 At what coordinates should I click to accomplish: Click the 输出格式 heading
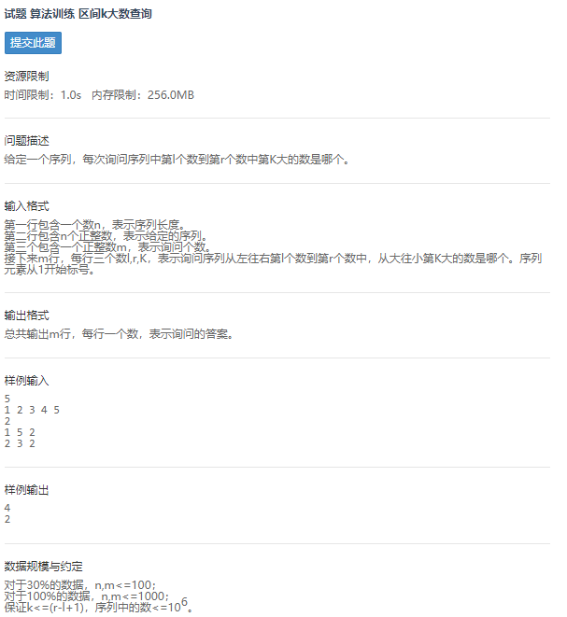(26, 316)
